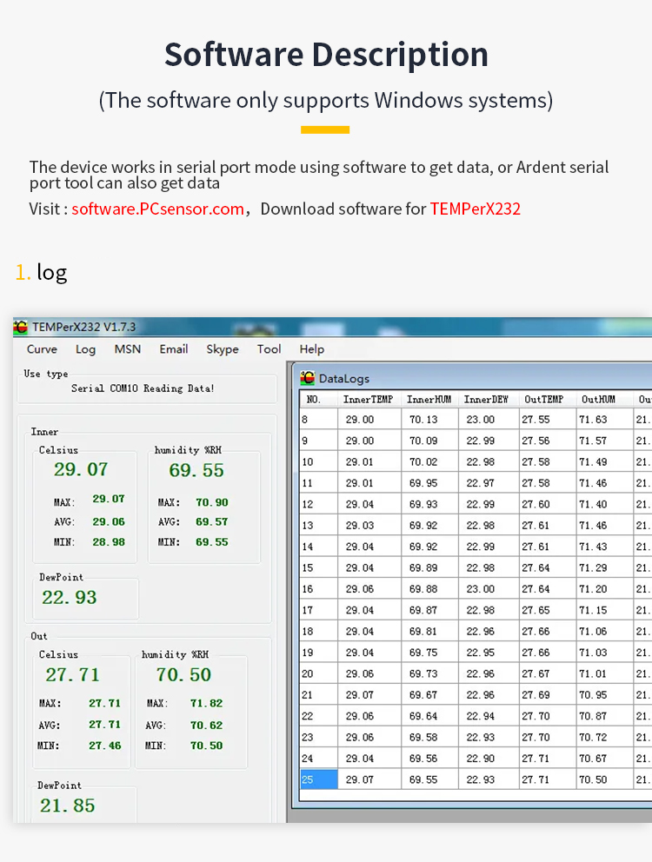Click the InnerTEMP column header
The image size is (652, 862).
369,399
